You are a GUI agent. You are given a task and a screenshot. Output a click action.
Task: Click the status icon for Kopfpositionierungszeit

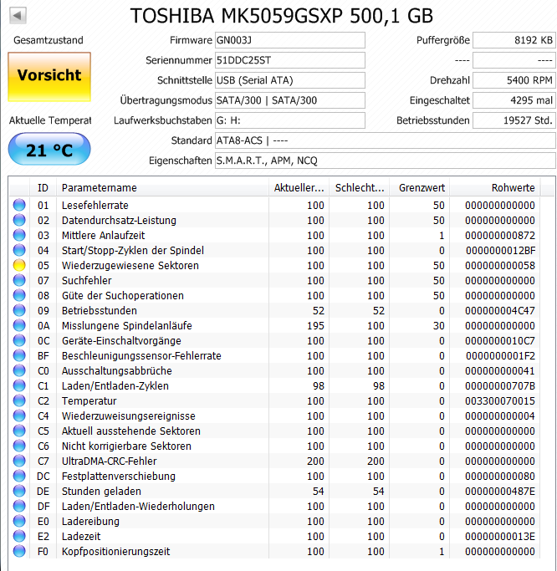[19, 551]
